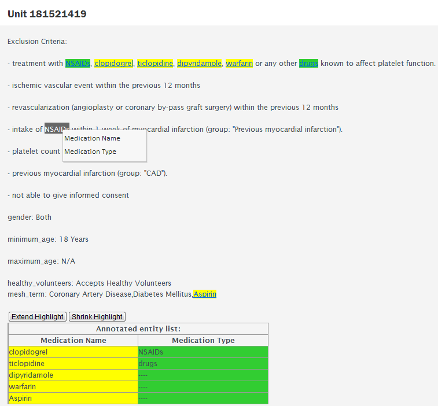This screenshot has height=406, width=438.
Task: Click drugs cell in Medication Type column
Action: [x=203, y=364]
